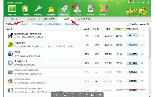Toggle 隐藏已禁止启动的项目 checkbox
Image resolution: width=156 pixels, height=97 pixels.
(x=128, y=24)
